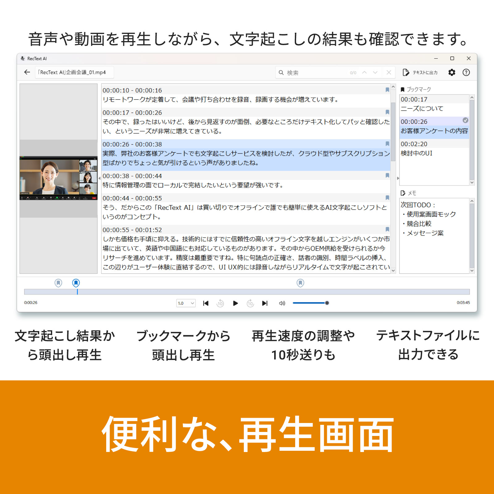This screenshot has width=494, height=494.
Task: Open playback speed dropdown 1.0
Action: point(186,303)
